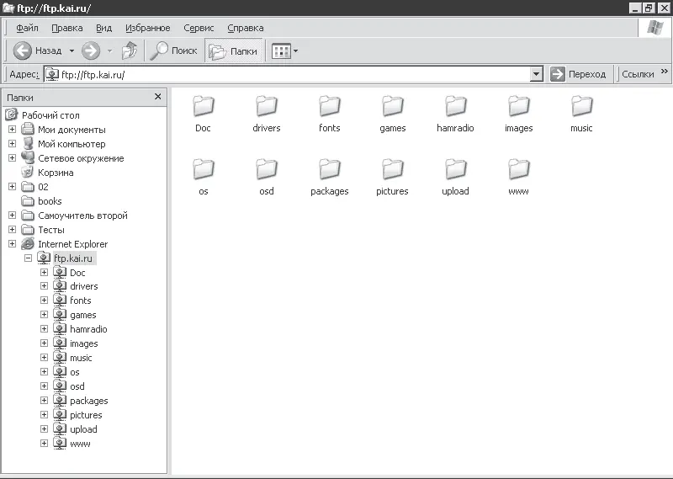Expand the games node in folder tree
The image size is (673, 479).
[x=45, y=315]
